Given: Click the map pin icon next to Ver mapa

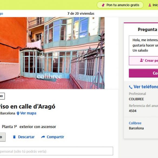Looking at the screenshot, I should pyautogui.click(x=18, y=113).
